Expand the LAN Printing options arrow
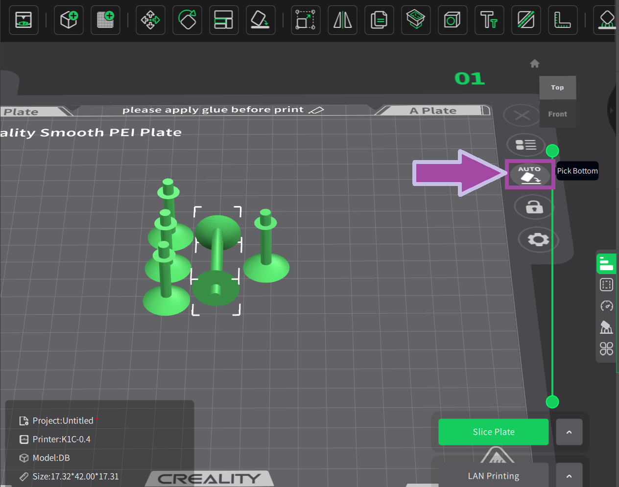 (x=569, y=476)
